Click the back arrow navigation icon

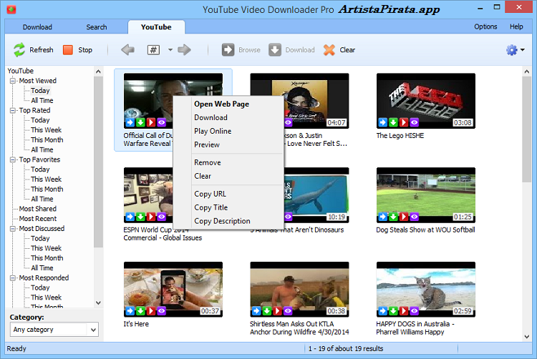point(127,50)
